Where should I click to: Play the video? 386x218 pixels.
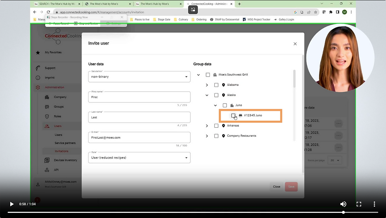(11, 204)
